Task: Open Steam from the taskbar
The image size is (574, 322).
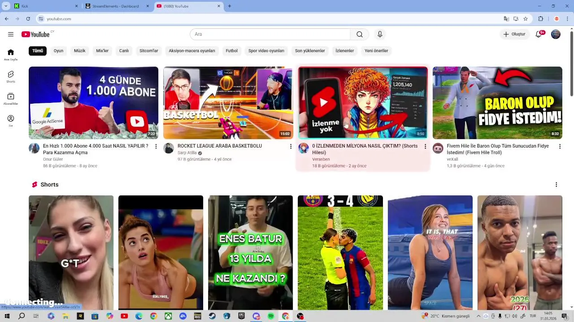Action: pyautogui.click(x=212, y=316)
